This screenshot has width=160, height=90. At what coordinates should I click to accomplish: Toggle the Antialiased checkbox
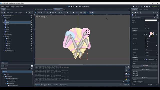(146, 28)
